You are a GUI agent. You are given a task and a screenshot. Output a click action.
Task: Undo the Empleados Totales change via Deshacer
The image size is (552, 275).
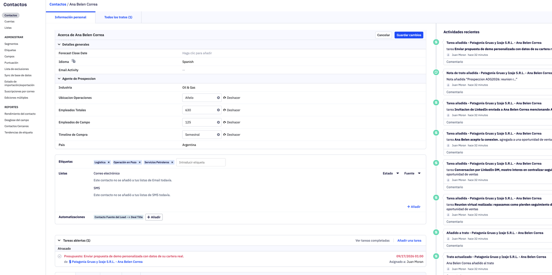(232, 110)
